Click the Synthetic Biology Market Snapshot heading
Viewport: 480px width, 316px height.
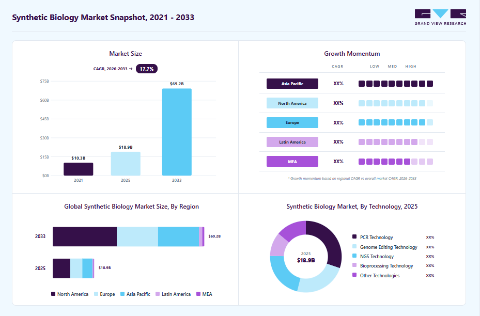pyautogui.click(x=103, y=18)
